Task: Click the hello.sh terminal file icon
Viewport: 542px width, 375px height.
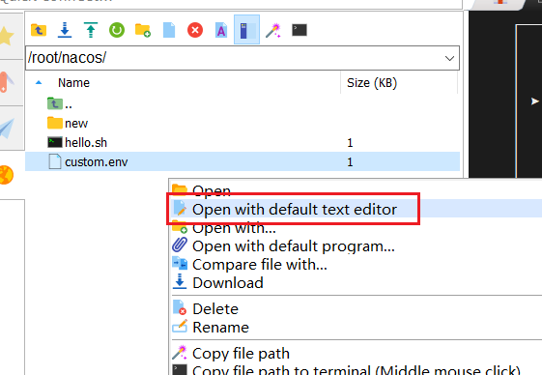Action: pos(55,142)
